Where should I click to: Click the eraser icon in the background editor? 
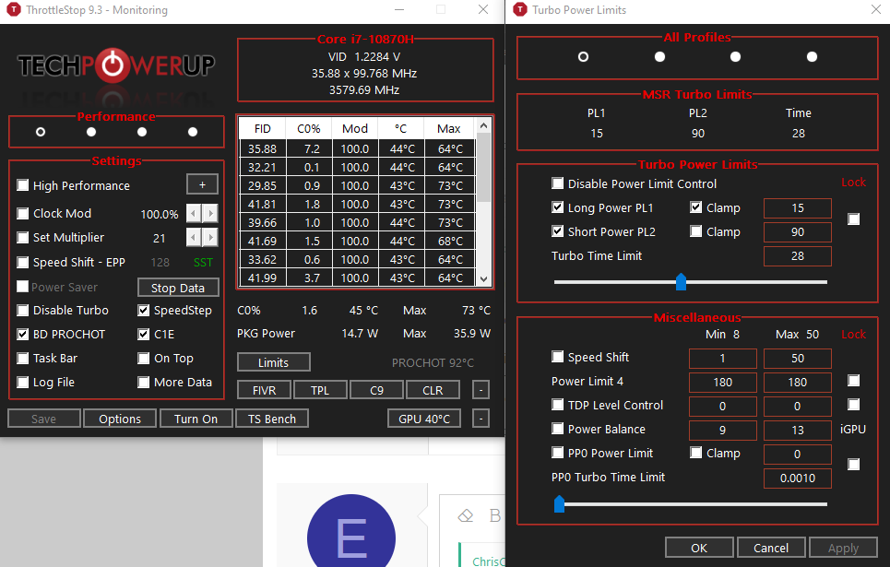point(466,515)
